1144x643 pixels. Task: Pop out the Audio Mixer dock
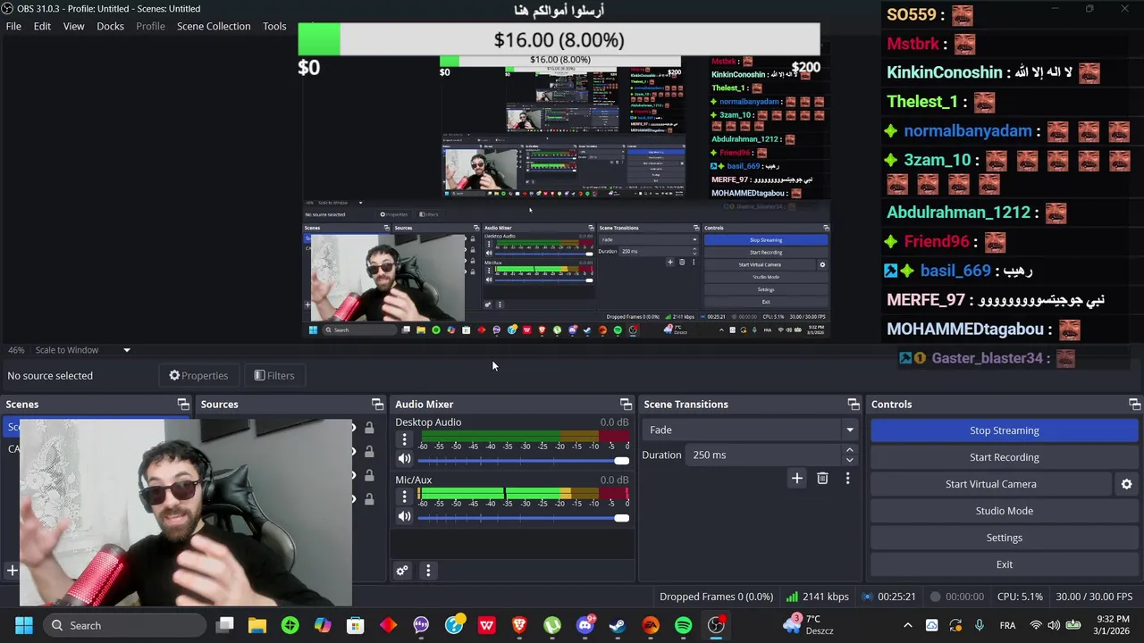click(x=626, y=405)
